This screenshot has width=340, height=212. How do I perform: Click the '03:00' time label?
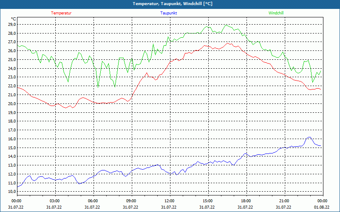coord(55,201)
